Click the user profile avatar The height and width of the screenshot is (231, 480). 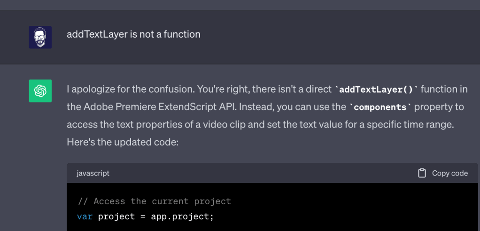[x=40, y=37]
